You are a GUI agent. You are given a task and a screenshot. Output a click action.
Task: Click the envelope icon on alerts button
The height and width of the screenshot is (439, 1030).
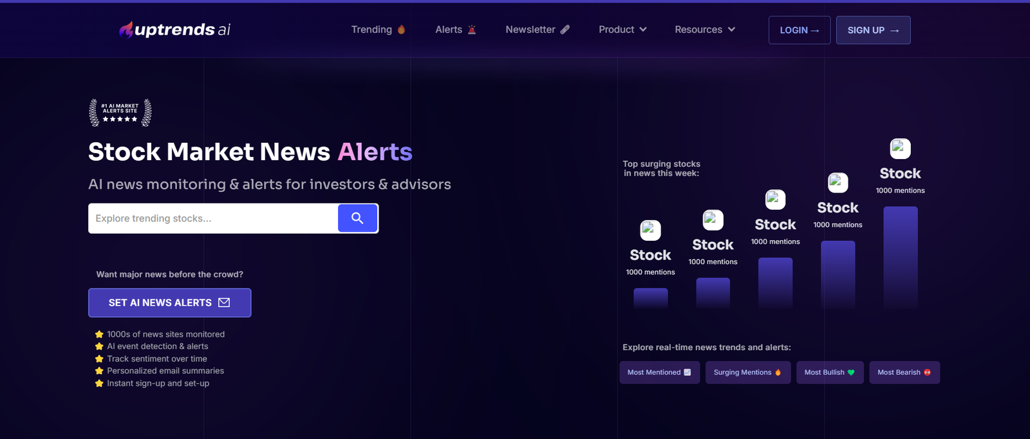point(224,303)
